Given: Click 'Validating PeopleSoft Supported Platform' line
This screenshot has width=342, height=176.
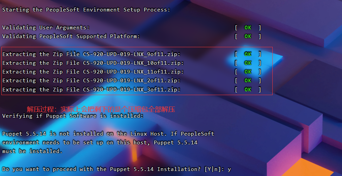Looking at the screenshot, I should tap(71, 36).
